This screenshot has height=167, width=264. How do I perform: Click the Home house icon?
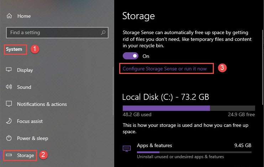click(9, 16)
